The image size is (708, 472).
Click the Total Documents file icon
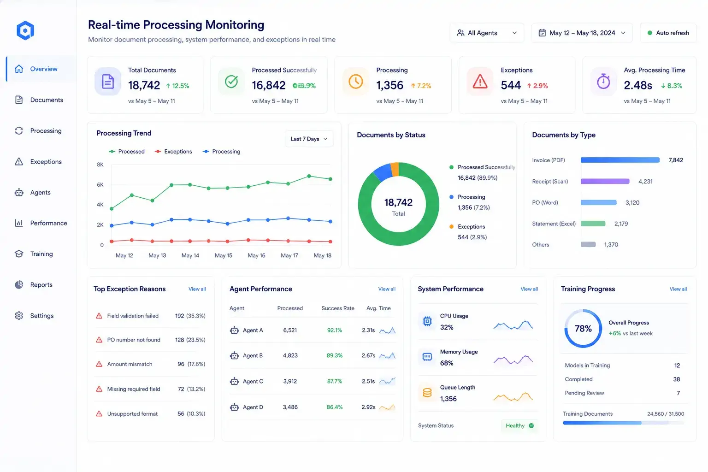tap(108, 82)
